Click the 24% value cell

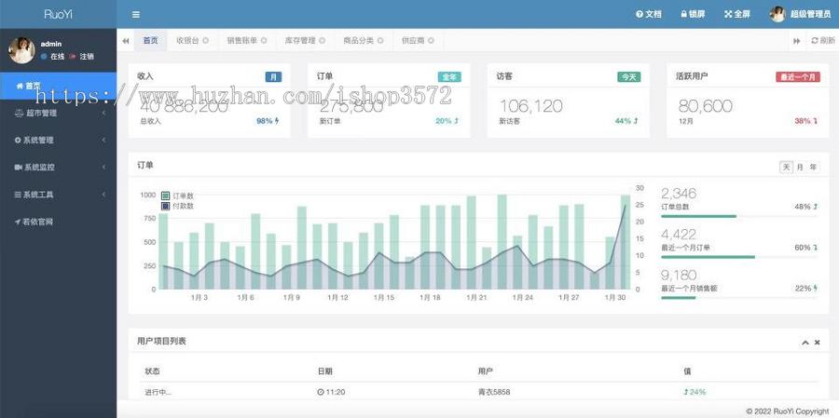[695, 392]
